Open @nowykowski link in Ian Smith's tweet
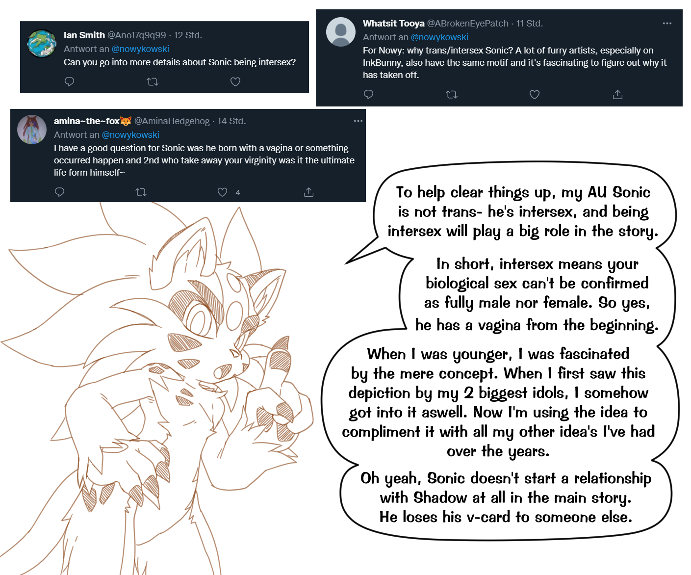Image resolution: width=691 pixels, height=575 pixels. [x=140, y=49]
